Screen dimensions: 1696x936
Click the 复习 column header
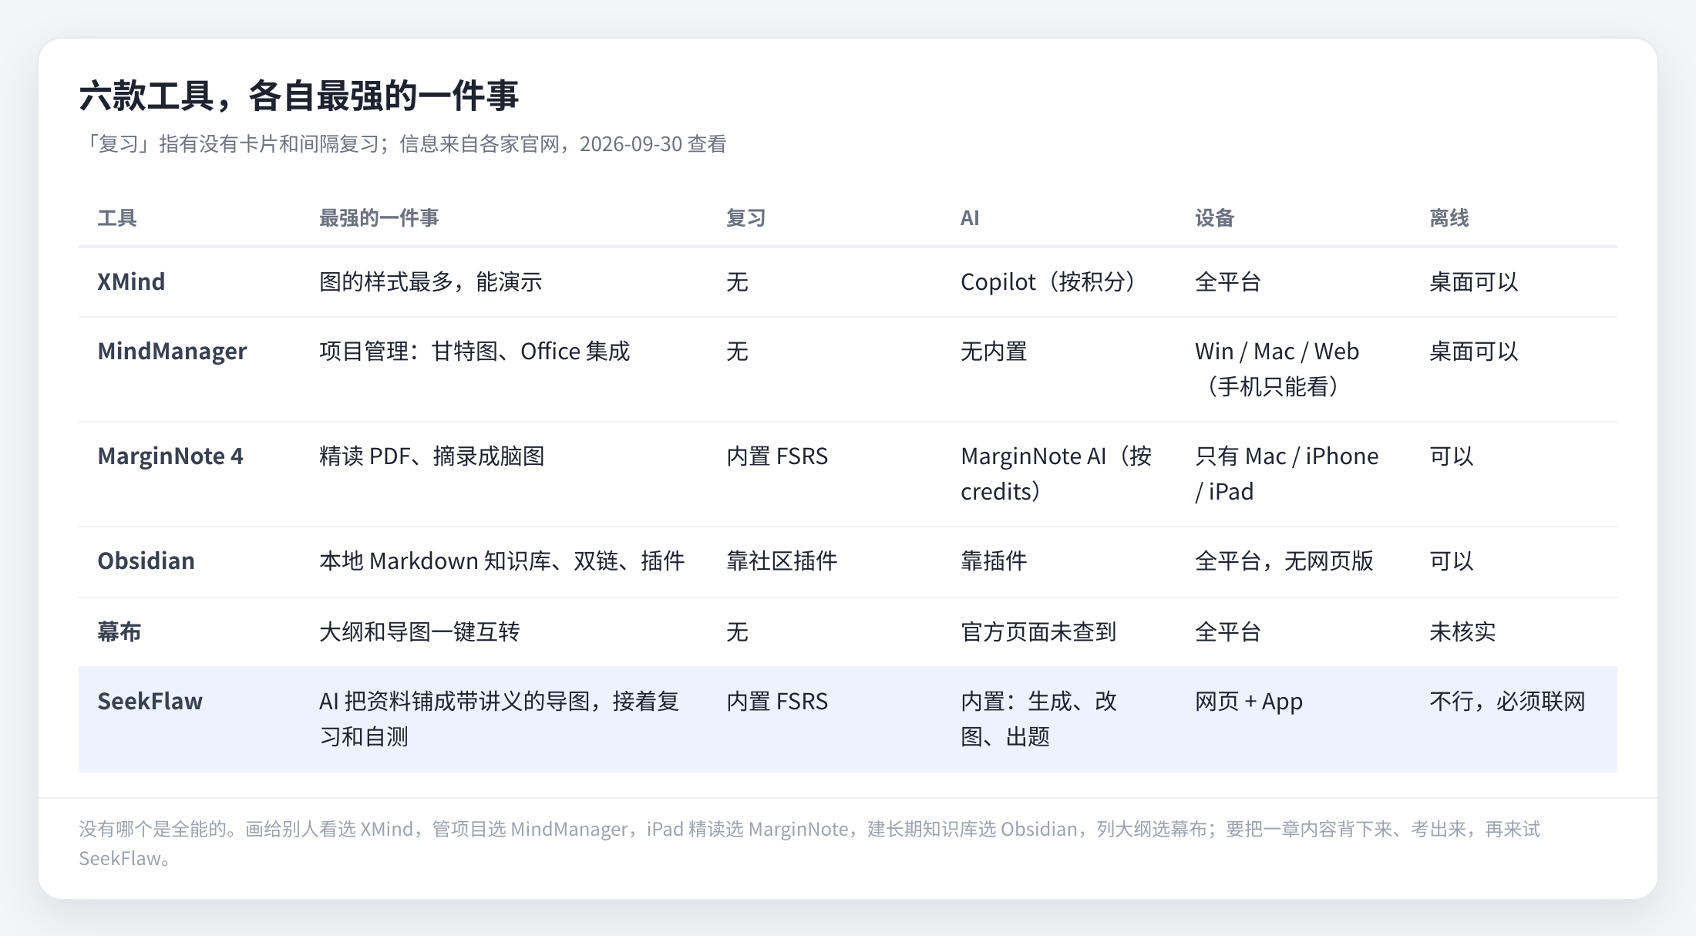[x=746, y=218]
